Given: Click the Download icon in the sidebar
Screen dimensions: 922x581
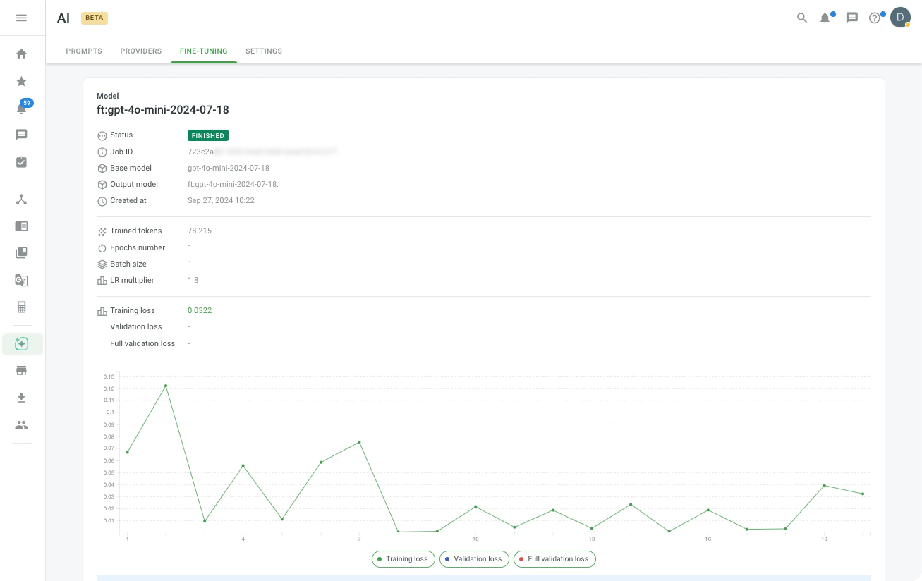Looking at the screenshot, I should pos(22,398).
